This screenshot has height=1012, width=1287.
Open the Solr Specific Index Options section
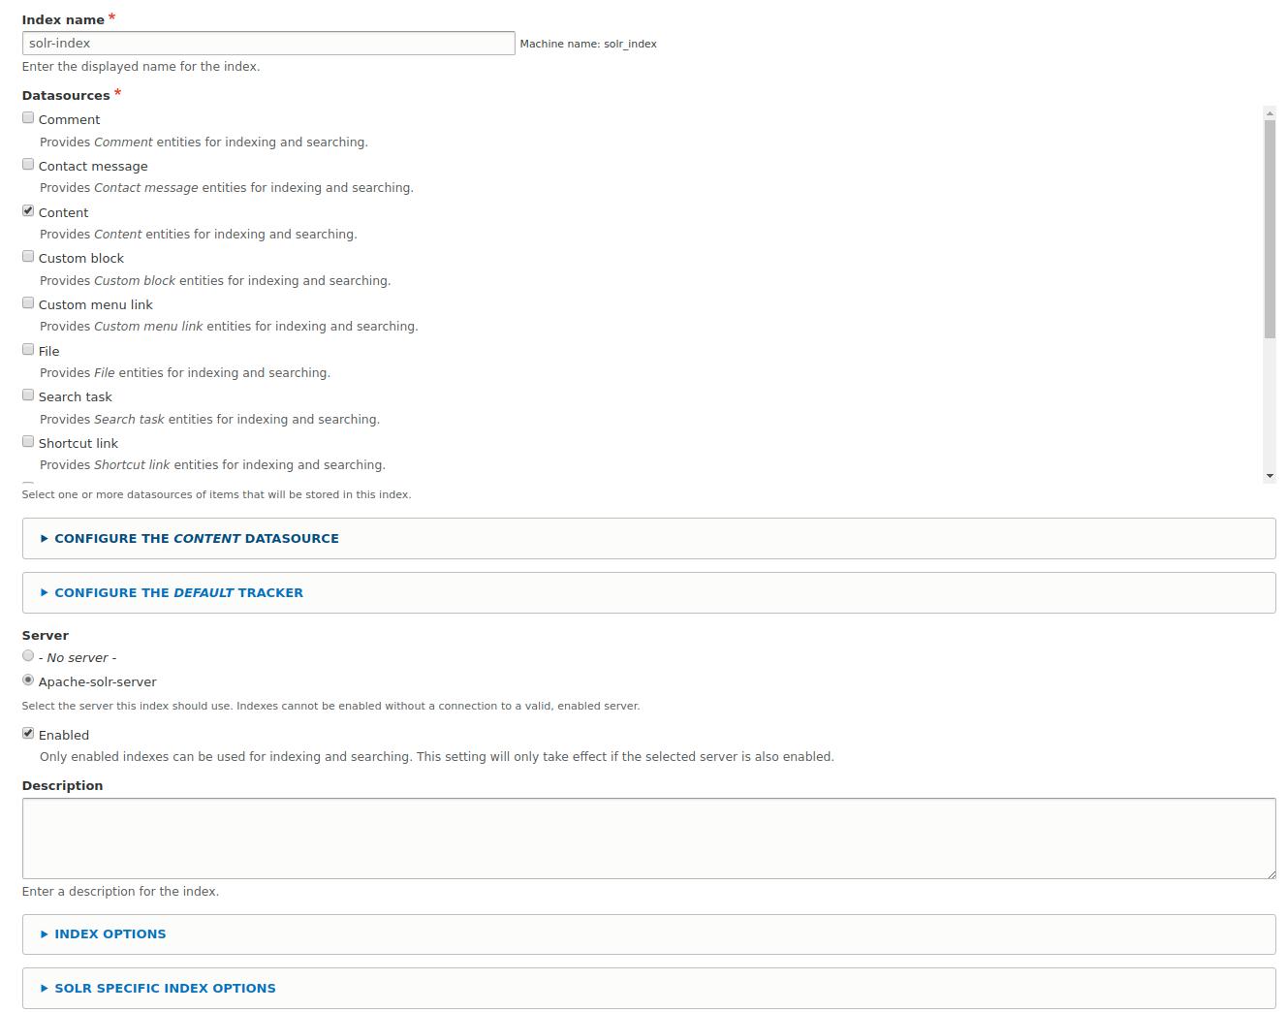tap(165, 988)
